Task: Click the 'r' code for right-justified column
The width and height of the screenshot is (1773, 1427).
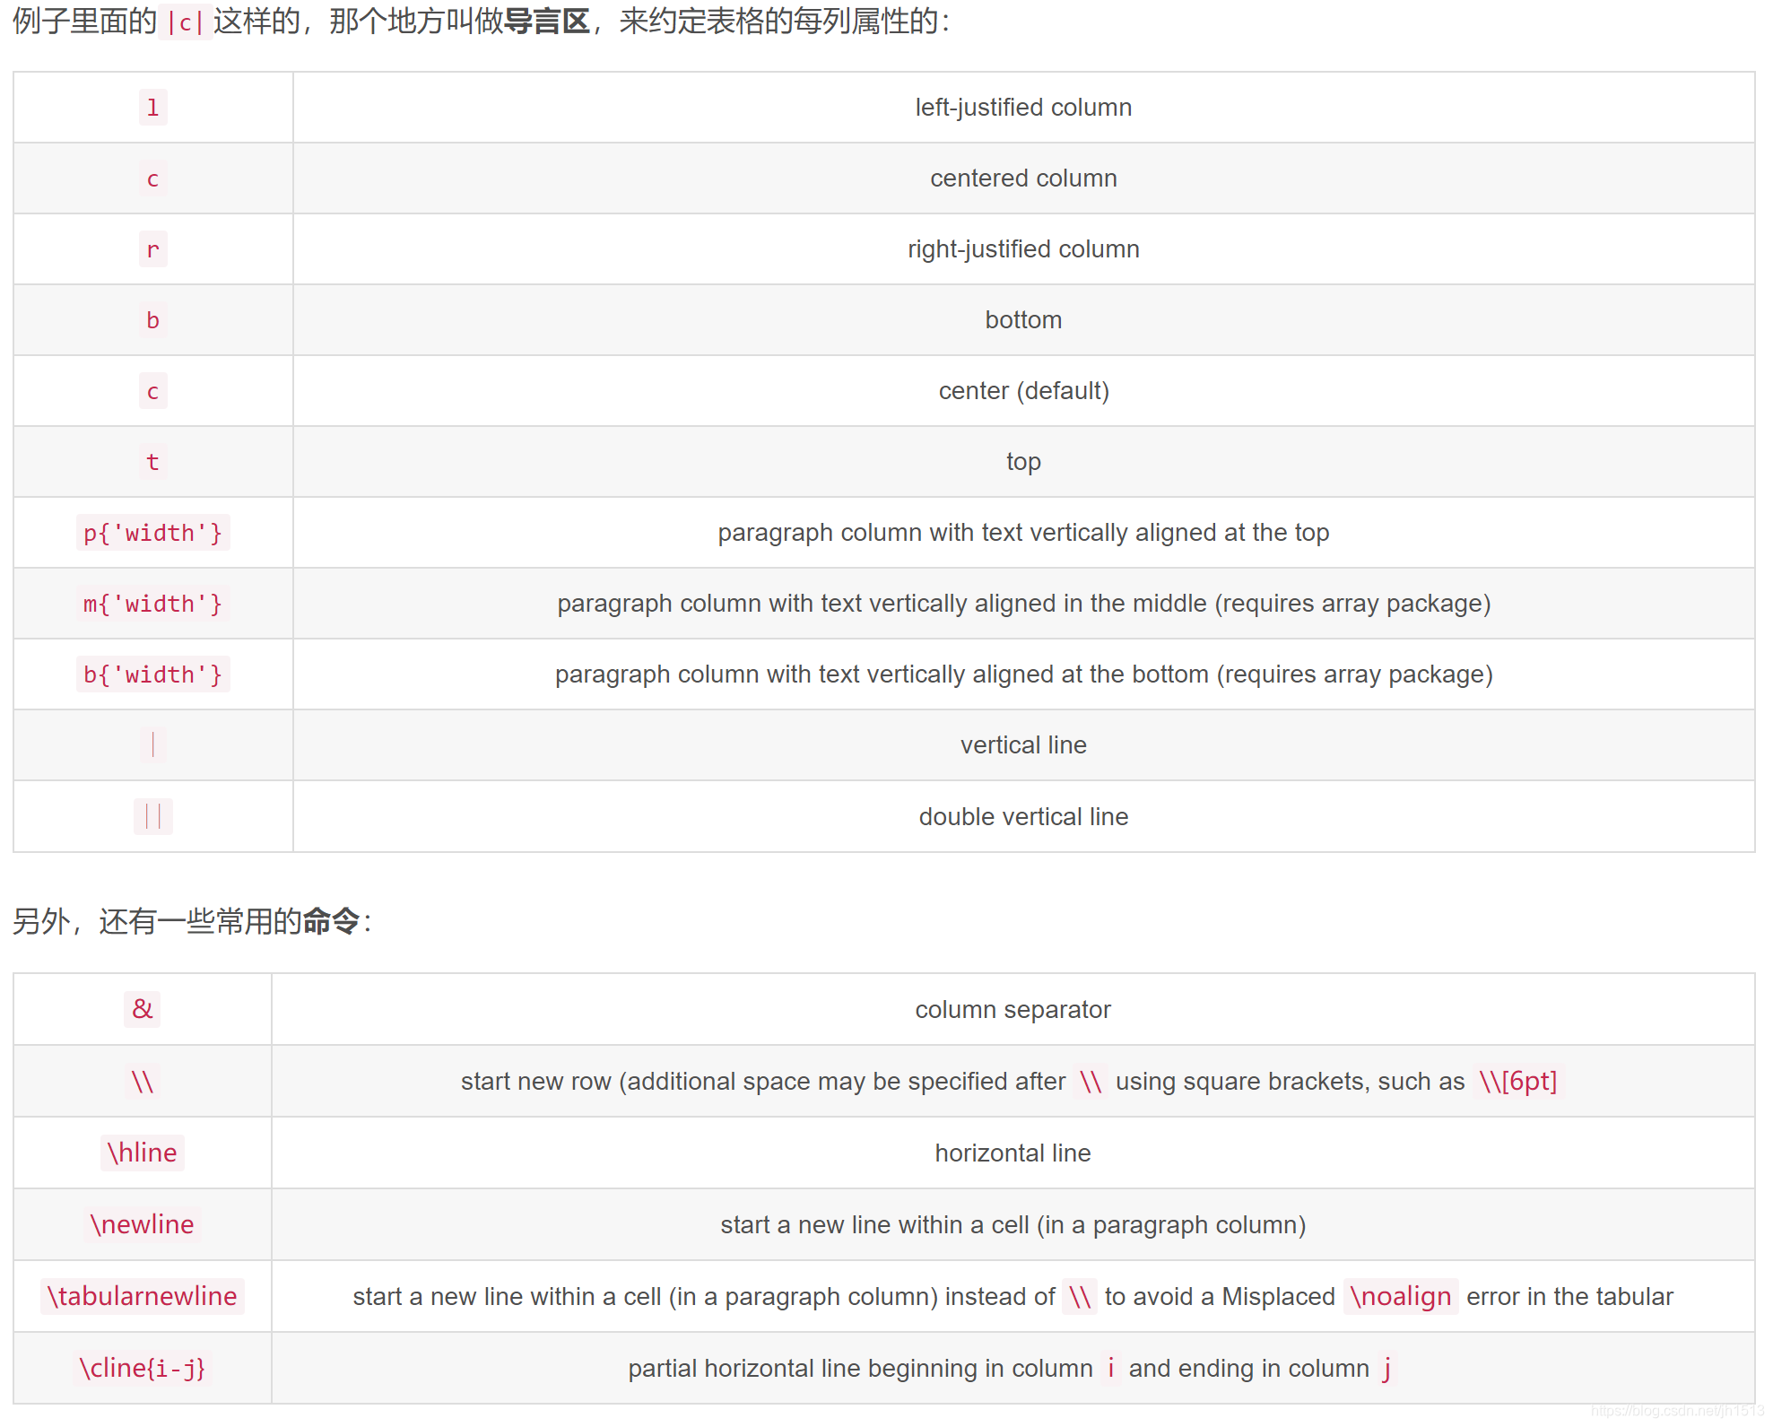Action: point(152,249)
